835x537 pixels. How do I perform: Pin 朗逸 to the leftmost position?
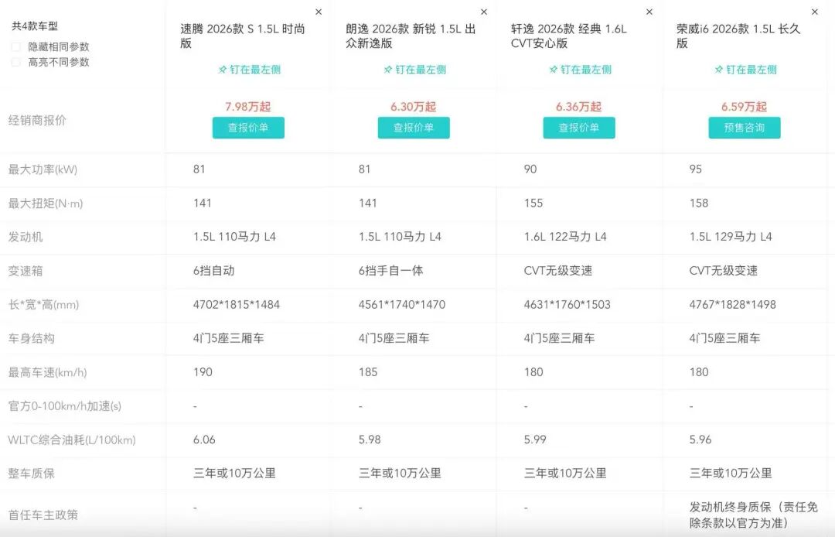click(414, 70)
